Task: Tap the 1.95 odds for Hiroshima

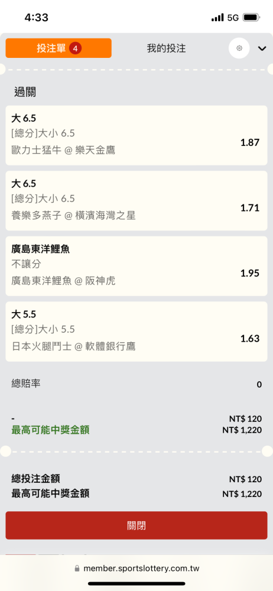Action: 250,273
